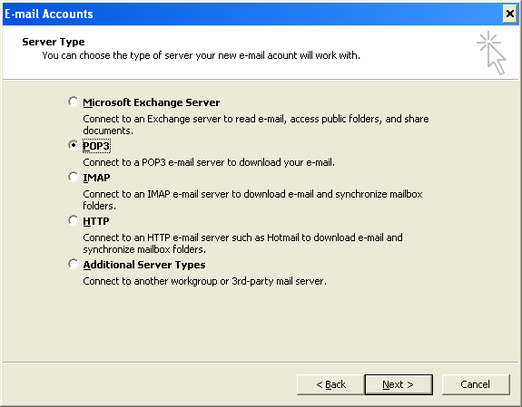522x407 pixels.
Task: Click the "Microsoft Exchange Server" bold label
Action: click(x=152, y=102)
